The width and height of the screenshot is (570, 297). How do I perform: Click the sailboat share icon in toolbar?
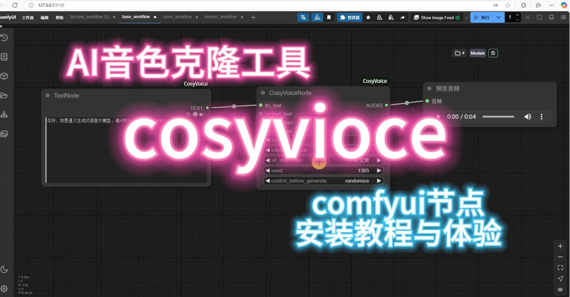click(x=317, y=17)
